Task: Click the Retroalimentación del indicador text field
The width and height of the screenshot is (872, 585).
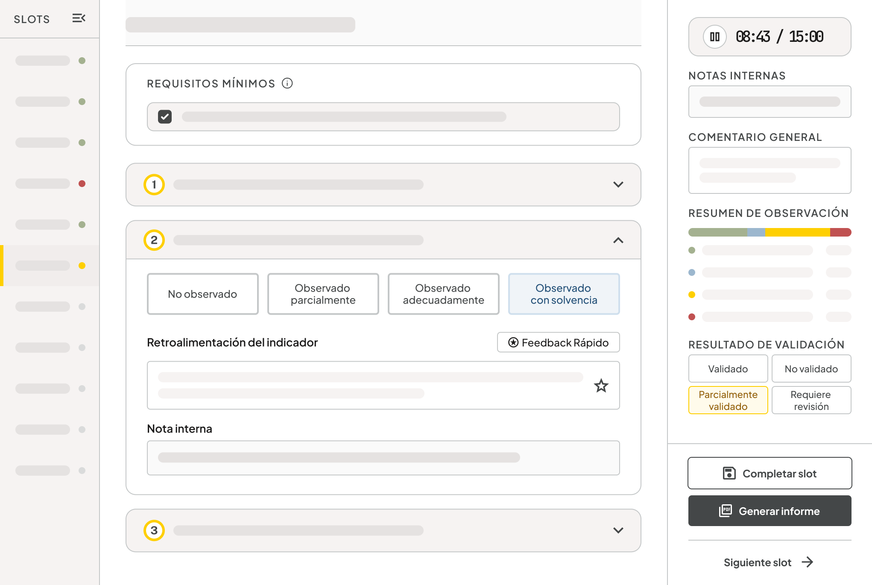Action: (383, 385)
